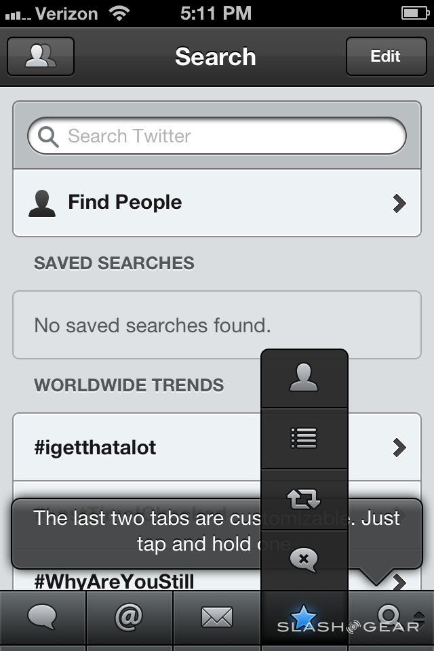Choose the Profile icon in the popup menu
The image size is (434, 651).
point(304,378)
